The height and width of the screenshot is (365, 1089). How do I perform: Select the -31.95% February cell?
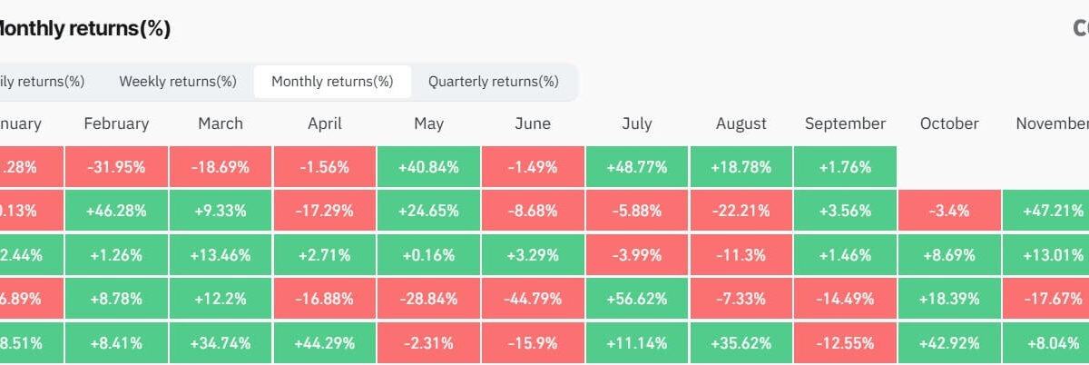point(116,167)
